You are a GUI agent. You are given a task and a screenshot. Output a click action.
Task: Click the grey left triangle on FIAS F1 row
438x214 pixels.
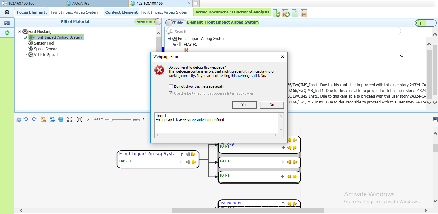tap(188, 162)
